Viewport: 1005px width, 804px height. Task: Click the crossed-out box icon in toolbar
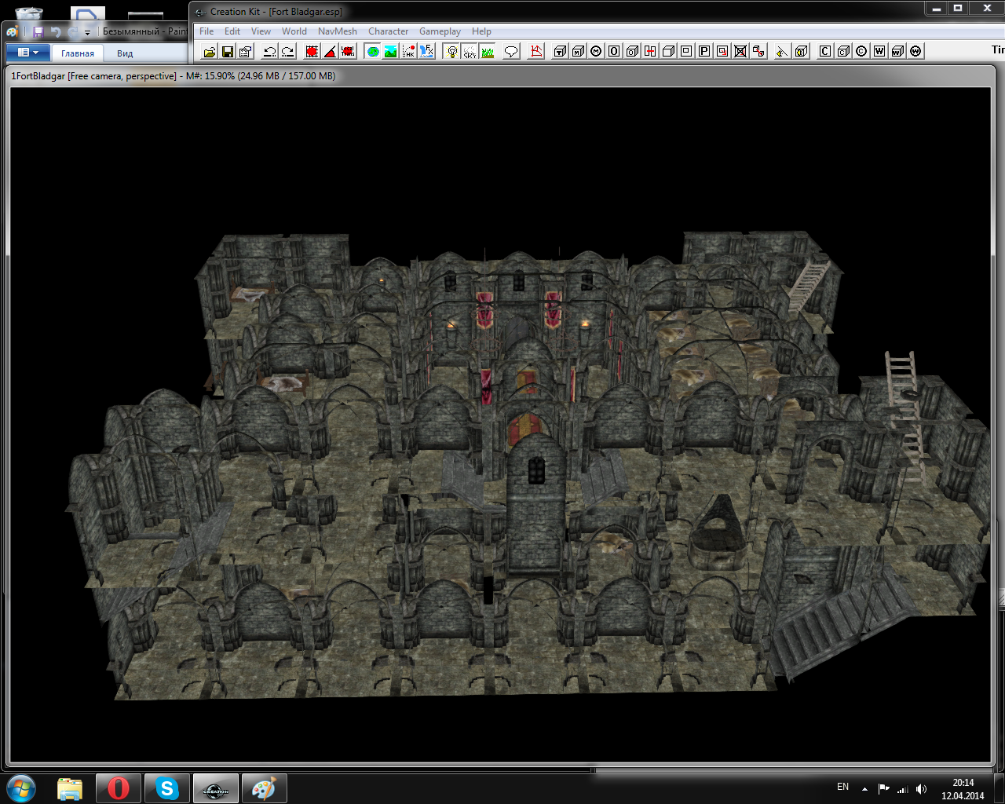click(740, 51)
